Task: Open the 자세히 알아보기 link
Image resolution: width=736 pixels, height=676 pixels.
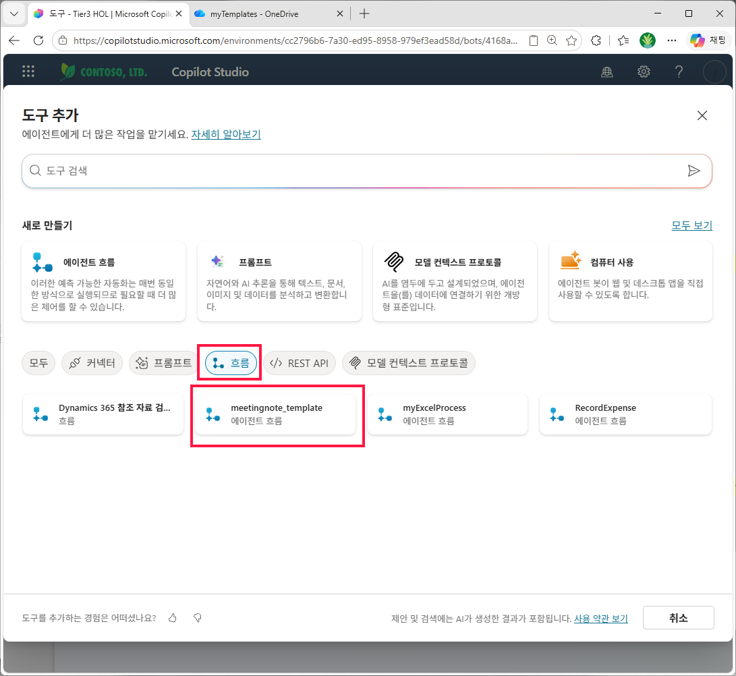Action: [x=226, y=134]
